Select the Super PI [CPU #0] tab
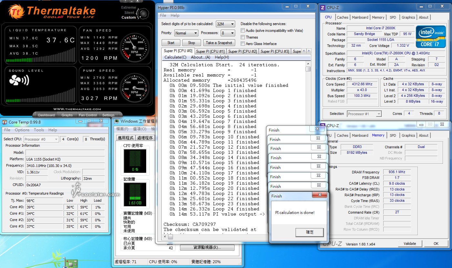The height and width of the screenshot is (268, 452). coord(178,51)
